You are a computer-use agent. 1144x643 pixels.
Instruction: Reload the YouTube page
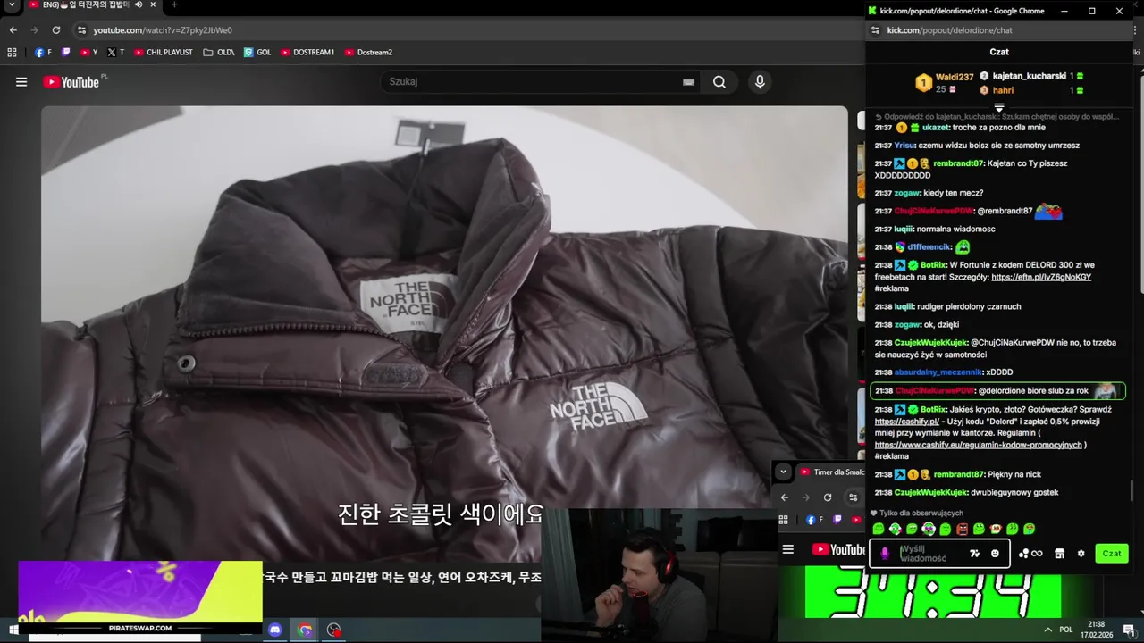(x=55, y=30)
